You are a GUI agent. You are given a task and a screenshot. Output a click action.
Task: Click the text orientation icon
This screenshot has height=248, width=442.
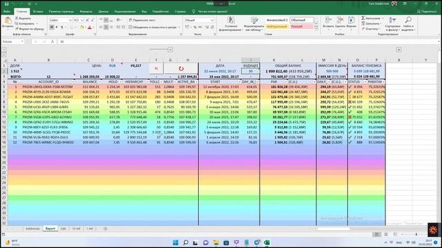point(119,20)
